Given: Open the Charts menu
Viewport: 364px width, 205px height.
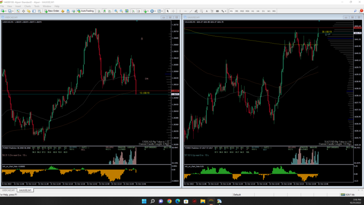Looking at the screenshot, I should pos(27,6).
